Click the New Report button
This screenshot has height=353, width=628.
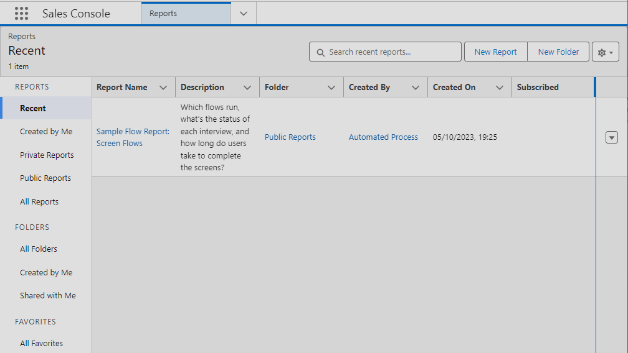495,52
